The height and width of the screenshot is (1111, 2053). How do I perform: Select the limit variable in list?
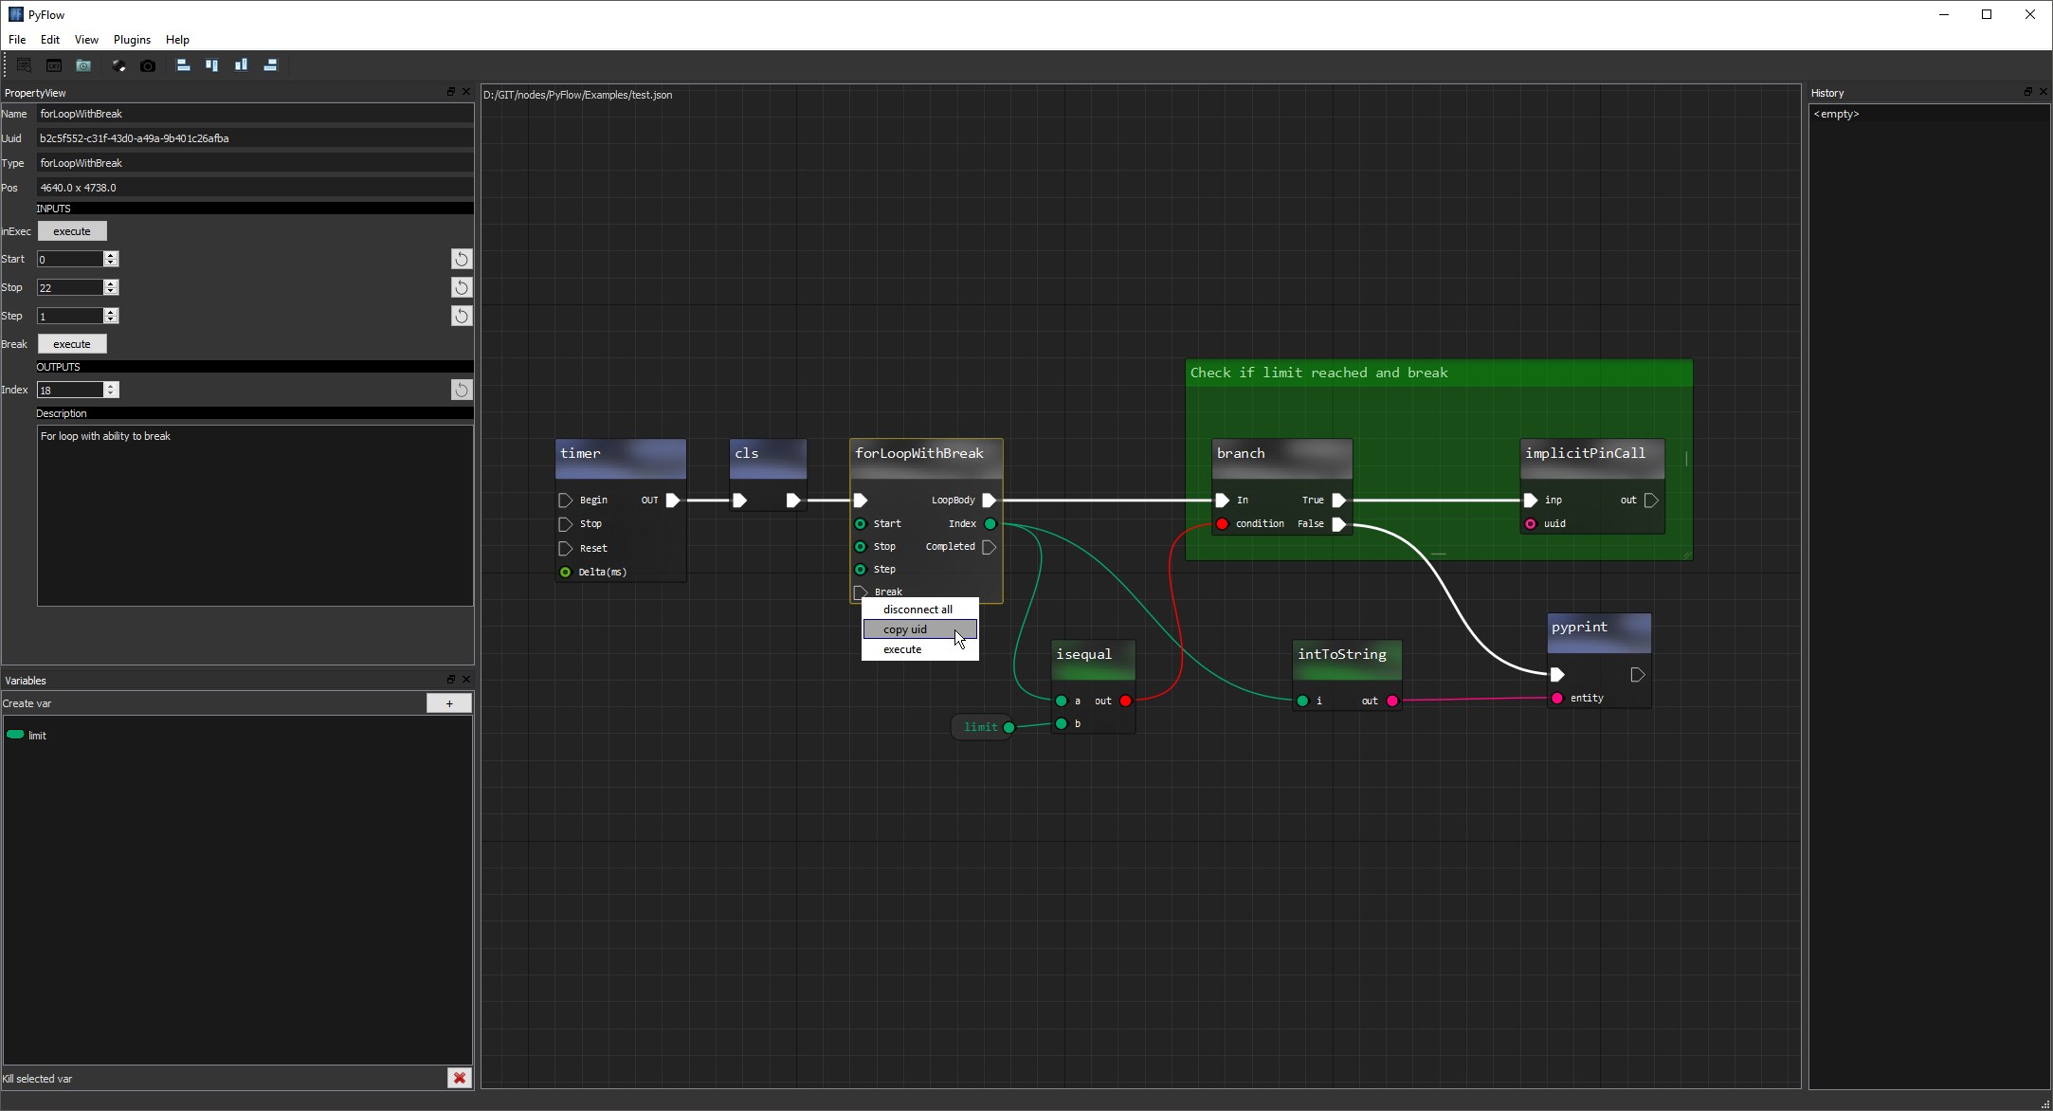(x=37, y=736)
